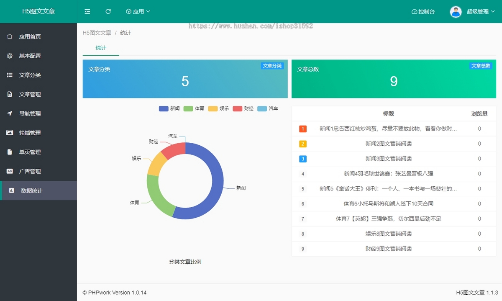The height and width of the screenshot is (301, 502).
Task: Click the paper plane icon for 导航管理
Action: pos(10,113)
